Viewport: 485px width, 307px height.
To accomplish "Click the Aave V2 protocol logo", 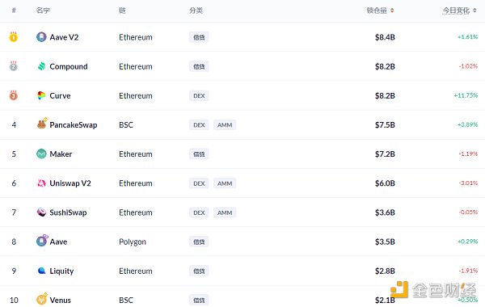I will coord(41,37).
